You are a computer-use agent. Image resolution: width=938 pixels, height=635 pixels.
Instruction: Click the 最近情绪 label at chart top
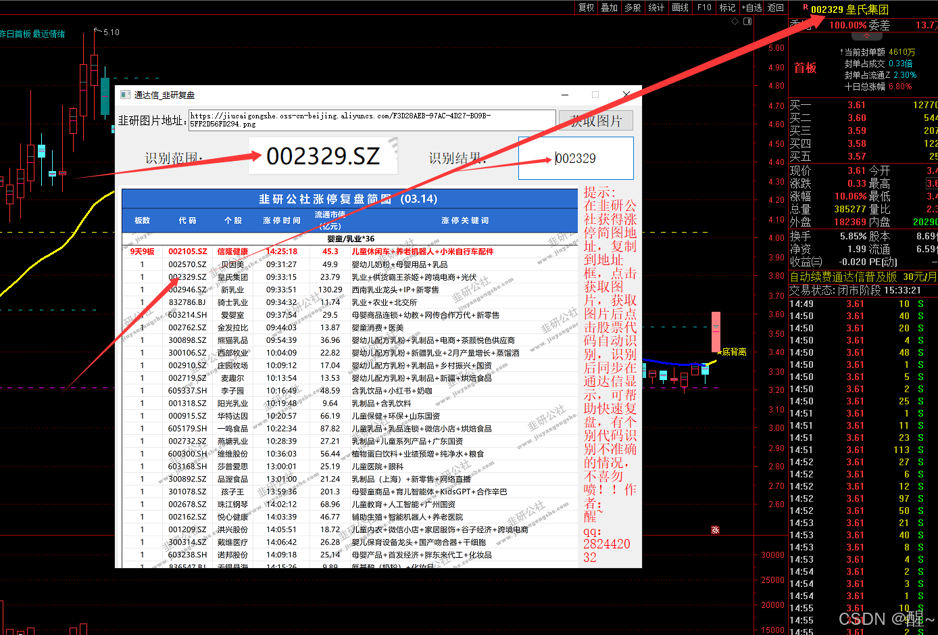[49, 34]
